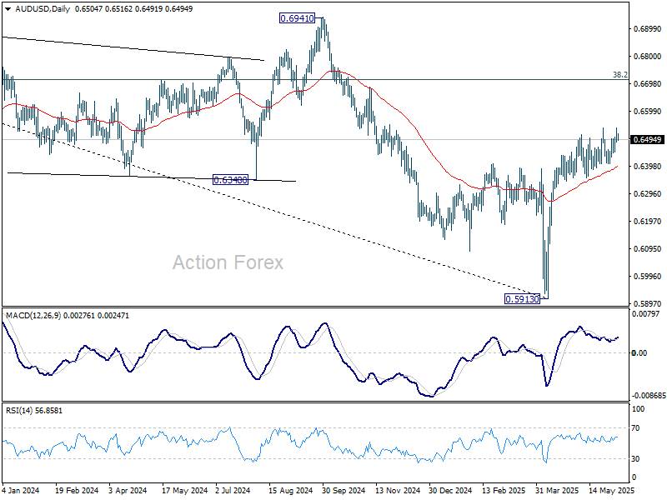Click the MACD scale value -0.008685
This screenshot has width=667, height=500.
649,395
